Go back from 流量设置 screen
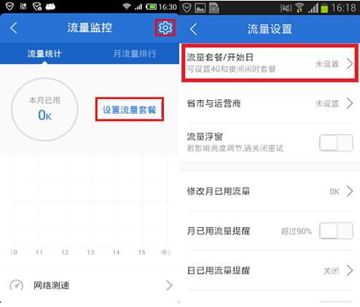 pos(194,29)
